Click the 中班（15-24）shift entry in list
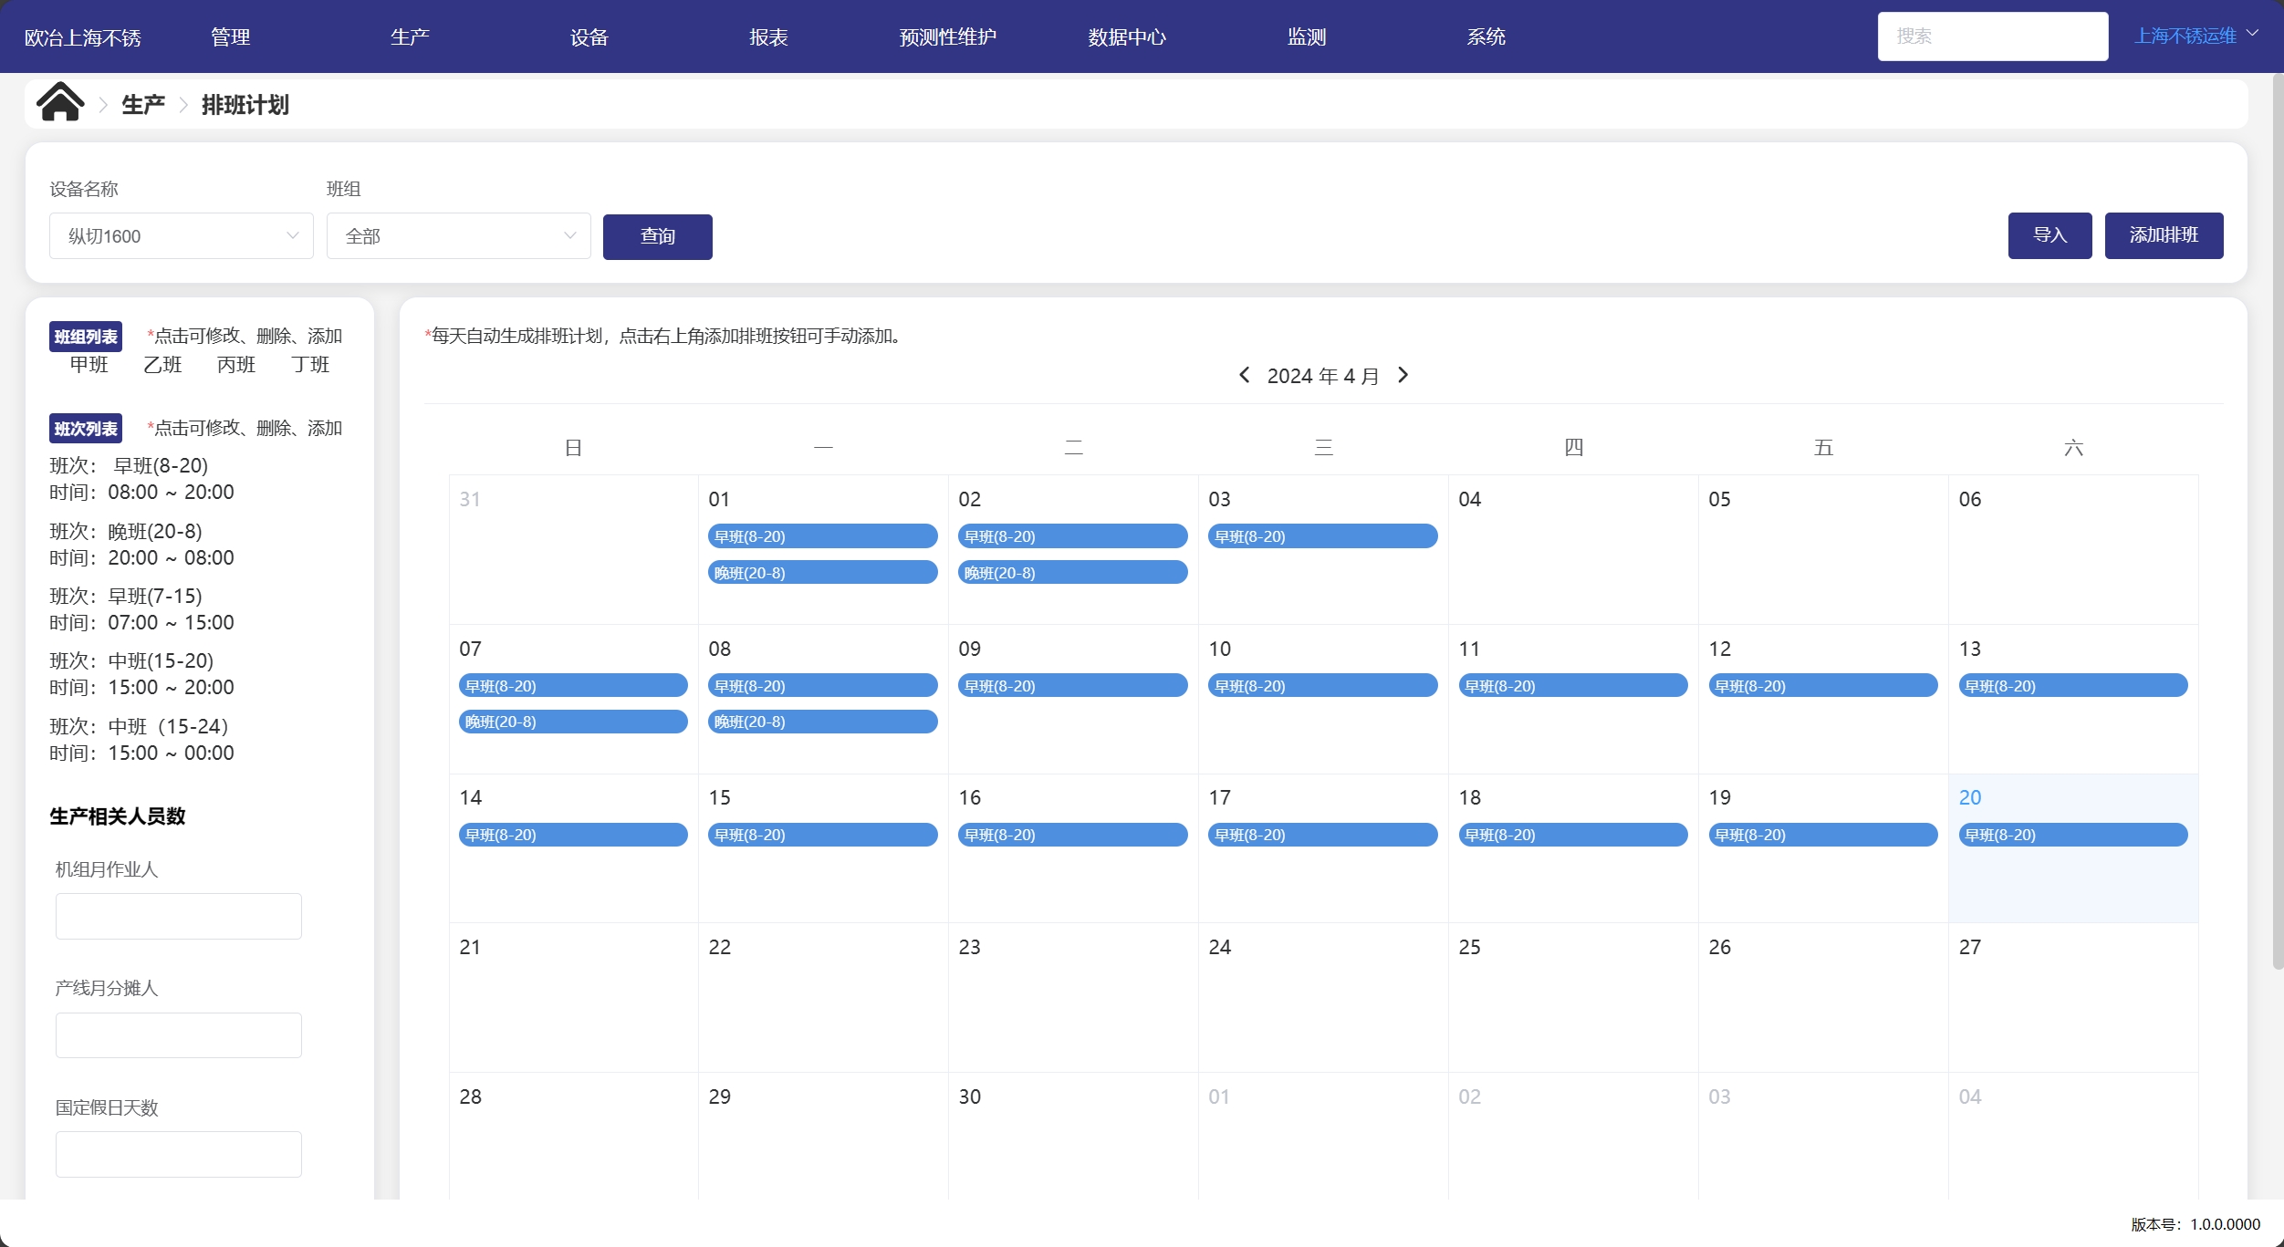2284x1247 pixels. 141,740
